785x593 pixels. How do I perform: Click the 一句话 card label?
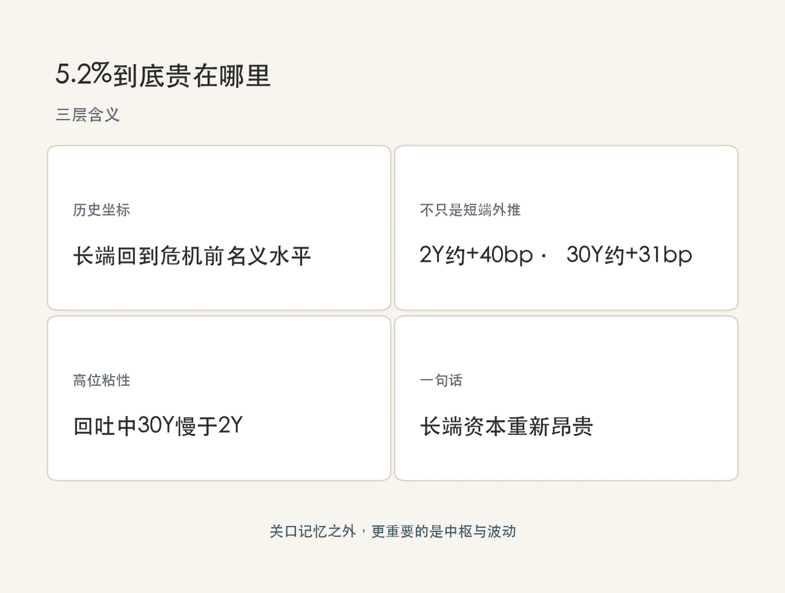coord(441,380)
